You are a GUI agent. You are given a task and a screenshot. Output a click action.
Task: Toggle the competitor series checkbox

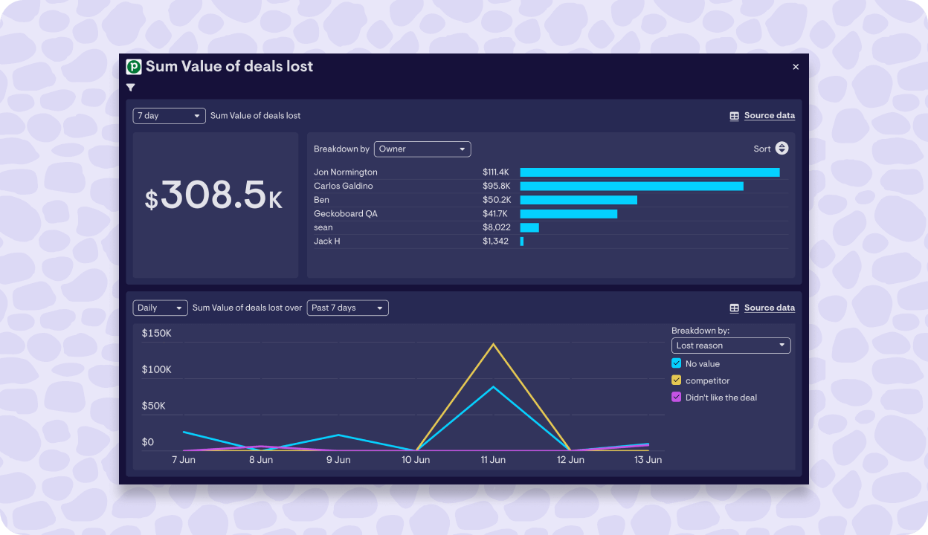tap(676, 380)
